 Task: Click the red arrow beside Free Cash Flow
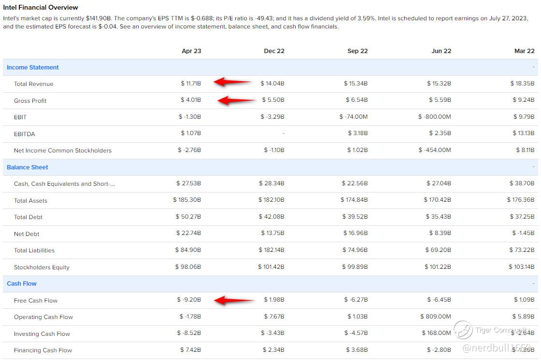click(x=234, y=300)
